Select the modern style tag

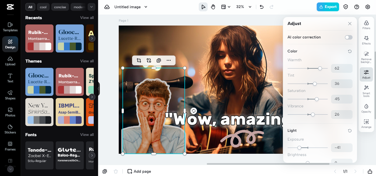78,7
